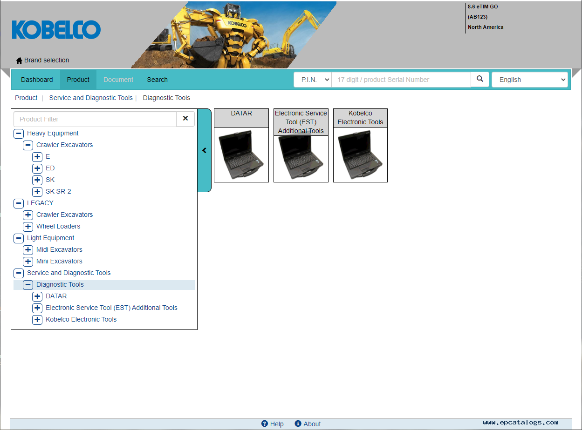Click the home icon beside Brand selection

click(19, 60)
